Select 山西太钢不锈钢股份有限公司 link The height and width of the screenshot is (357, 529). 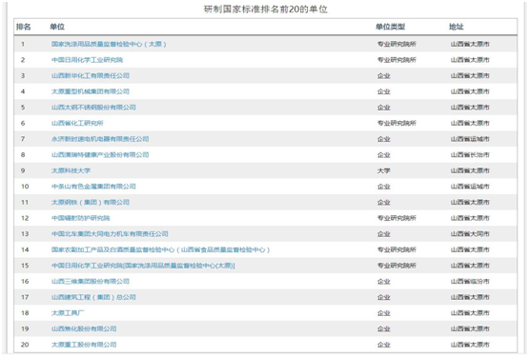tap(93, 108)
